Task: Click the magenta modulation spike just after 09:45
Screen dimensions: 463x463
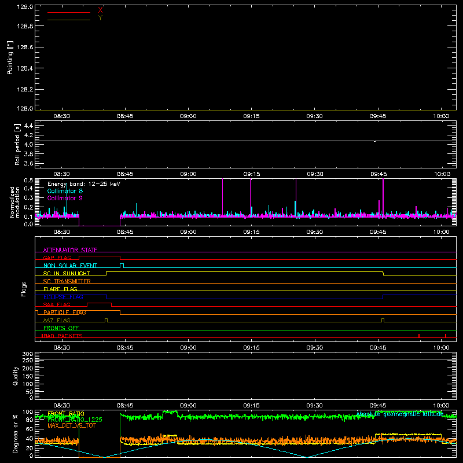Action: coord(383,198)
